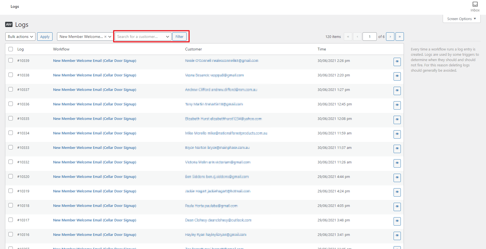Viewport: 486px width, 249px height.
Task: Open the New Member Welcome workflow filter dropdown
Action: (x=85, y=37)
